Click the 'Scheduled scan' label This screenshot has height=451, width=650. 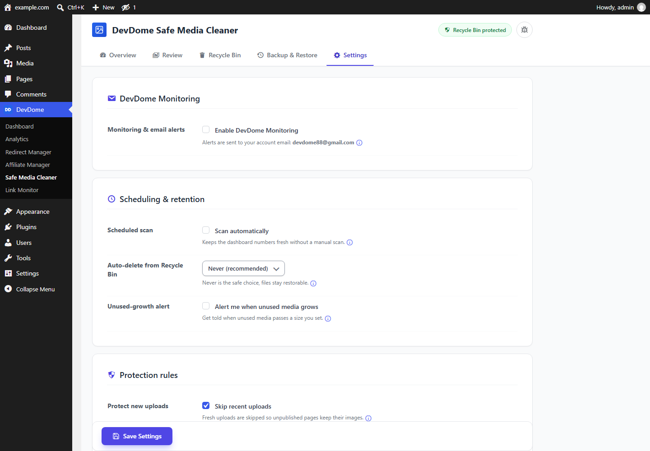tap(130, 230)
